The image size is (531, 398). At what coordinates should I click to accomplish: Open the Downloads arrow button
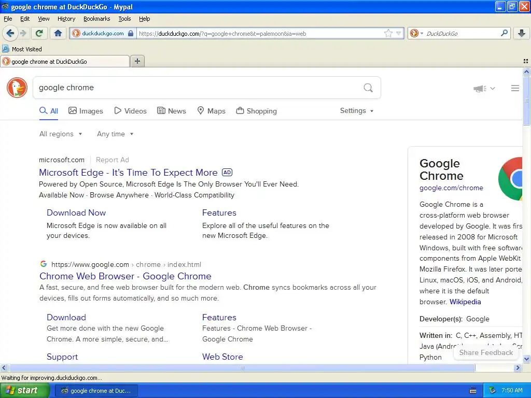(x=522, y=33)
